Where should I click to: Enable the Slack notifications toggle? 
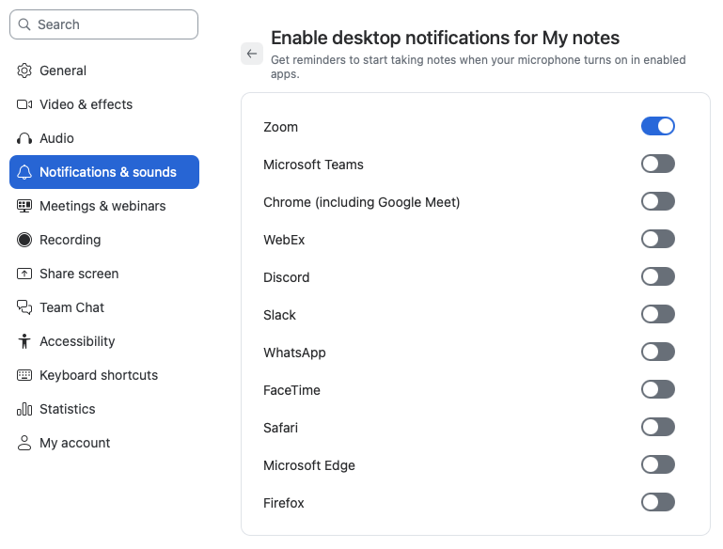pyautogui.click(x=658, y=314)
